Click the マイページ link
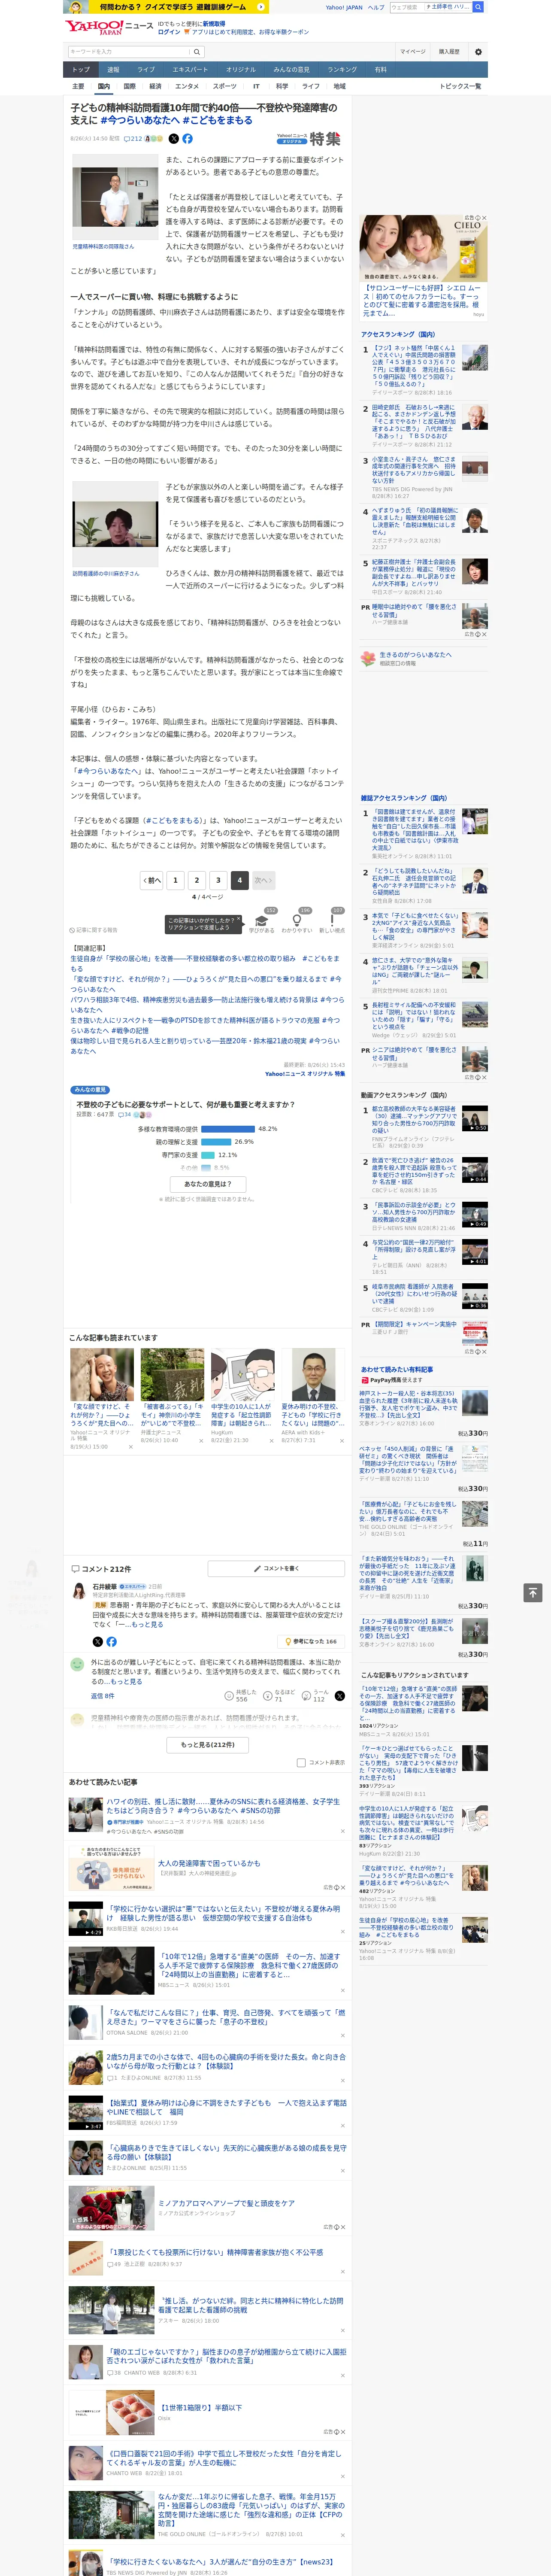This screenshot has height=2576, width=551. [412, 51]
